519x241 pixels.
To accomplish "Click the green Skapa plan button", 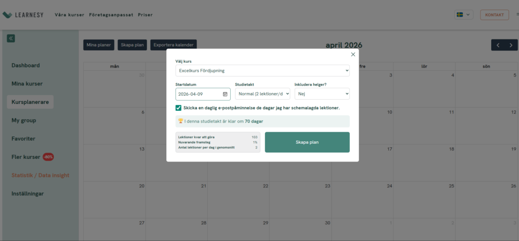I will [x=307, y=142].
